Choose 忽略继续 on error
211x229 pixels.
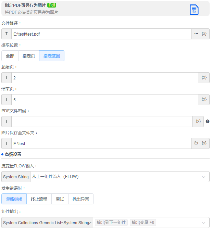pyautogui.click(x=14, y=199)
